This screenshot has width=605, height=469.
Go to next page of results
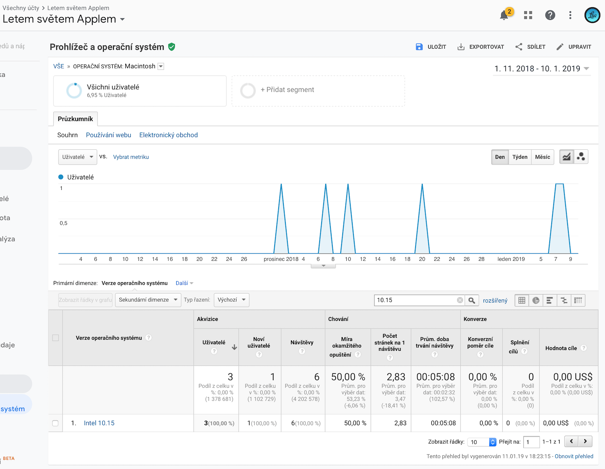pyautogui.click(x=585, y=441)
